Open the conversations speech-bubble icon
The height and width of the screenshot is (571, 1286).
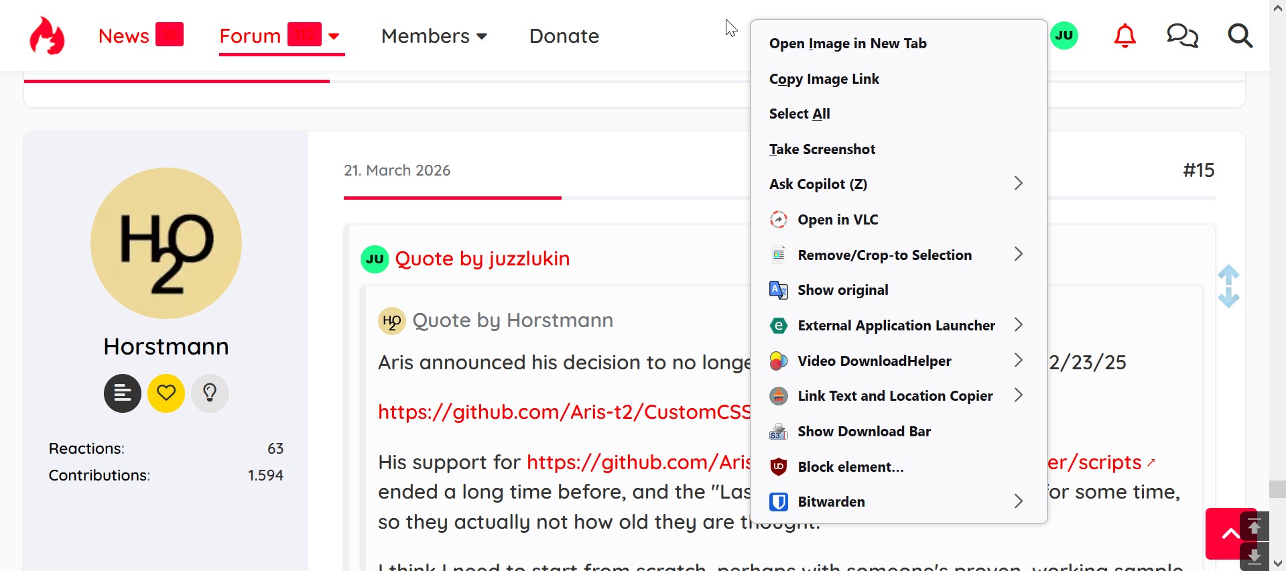(x=1182, y=36)
